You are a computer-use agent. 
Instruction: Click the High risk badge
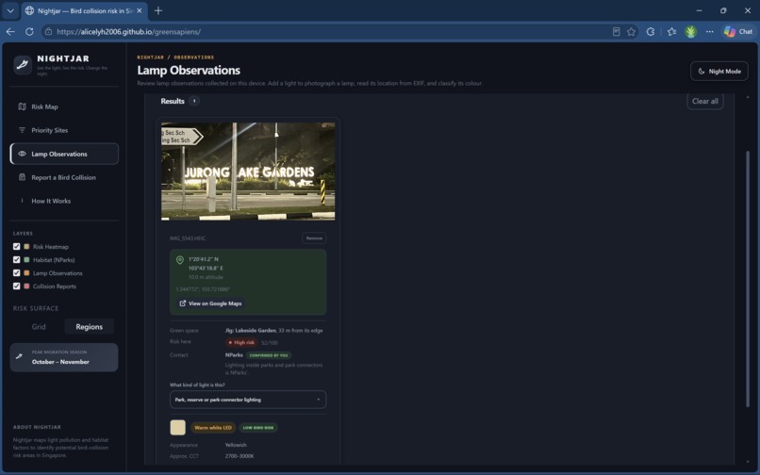pyautogui.click(x=241, y=342)
